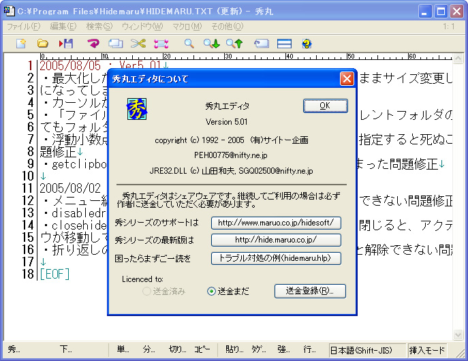Click the scrollbar down arrow in the editor
This screenshot has width=468, height=361.
point(458,334)
